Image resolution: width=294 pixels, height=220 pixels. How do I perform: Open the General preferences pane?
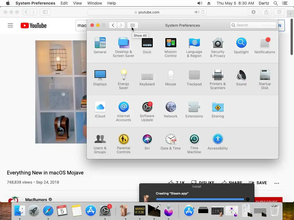(x=100, y=46)
